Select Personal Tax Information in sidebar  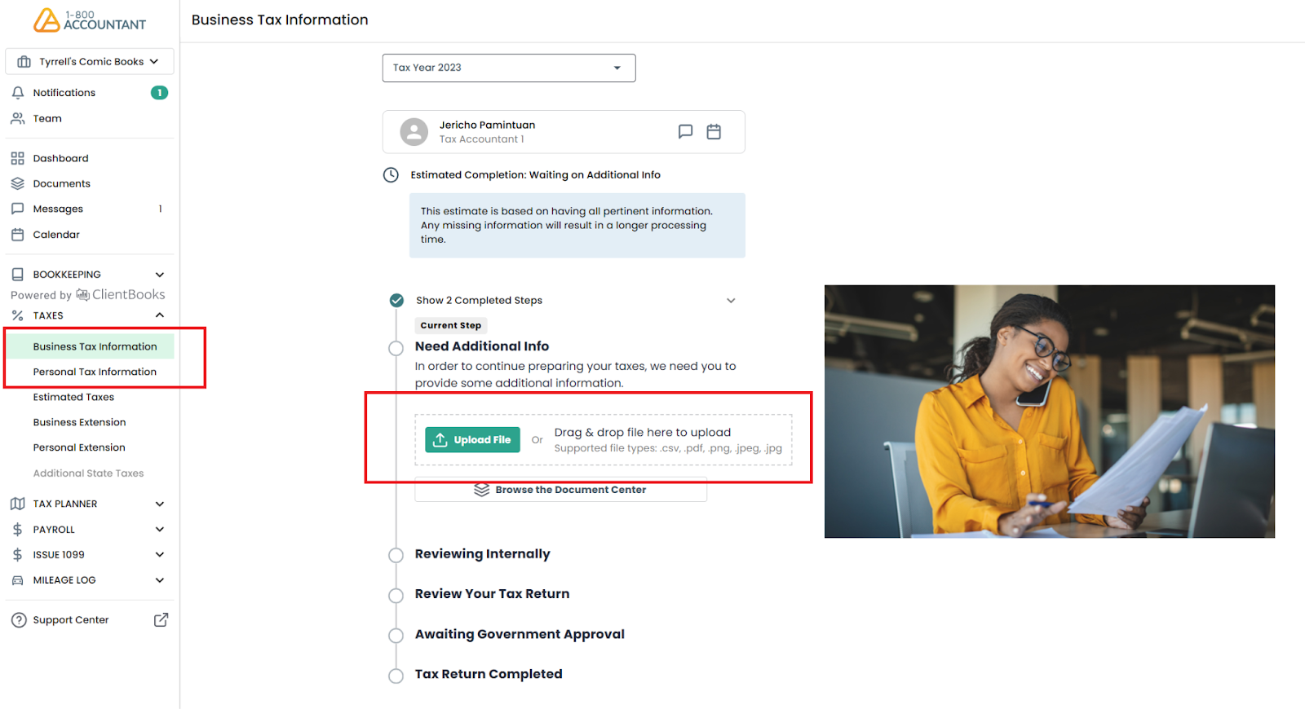pos(95,372)
